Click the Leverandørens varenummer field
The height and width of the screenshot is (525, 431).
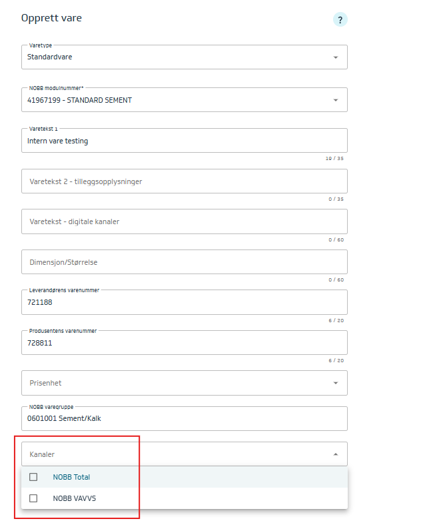coord(184,302)
